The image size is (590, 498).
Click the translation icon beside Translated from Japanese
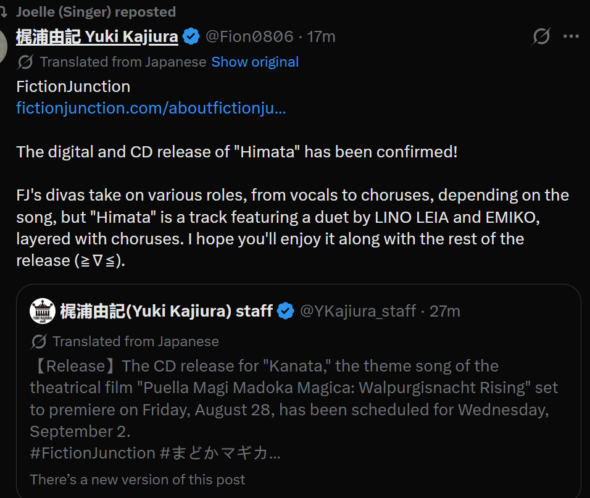(25, 62)
